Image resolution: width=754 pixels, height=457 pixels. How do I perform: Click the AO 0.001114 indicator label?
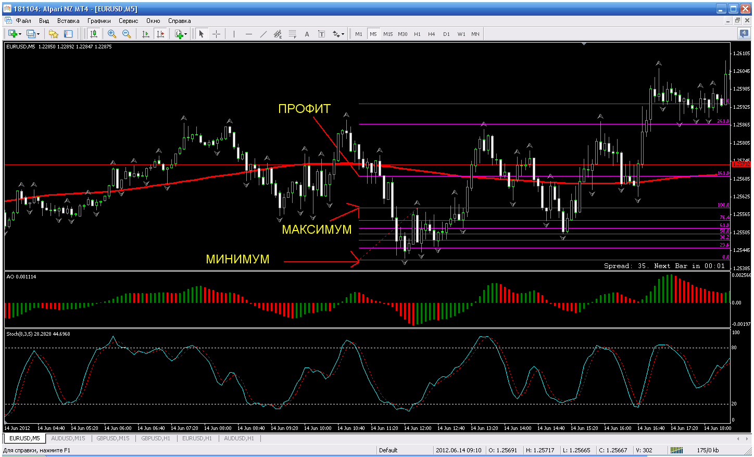coord(21,276)
